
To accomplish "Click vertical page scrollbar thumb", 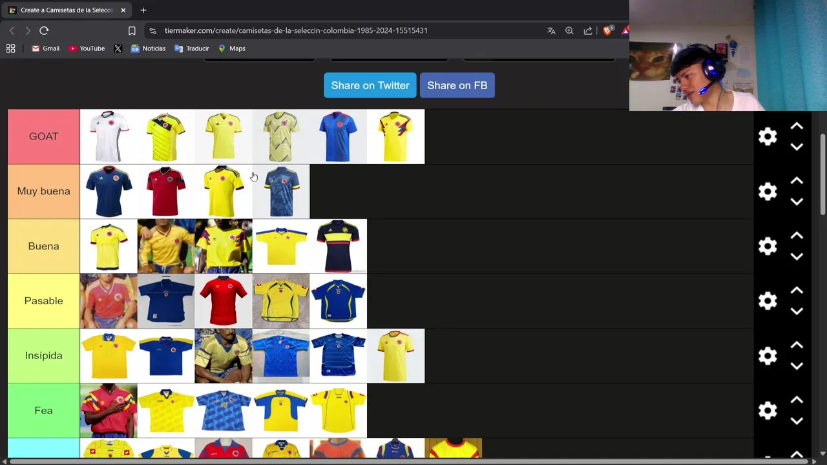I will [x=822, y=174].
